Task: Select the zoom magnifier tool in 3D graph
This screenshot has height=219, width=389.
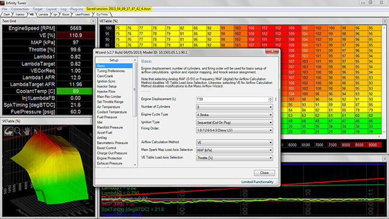Action: [18, 131]
